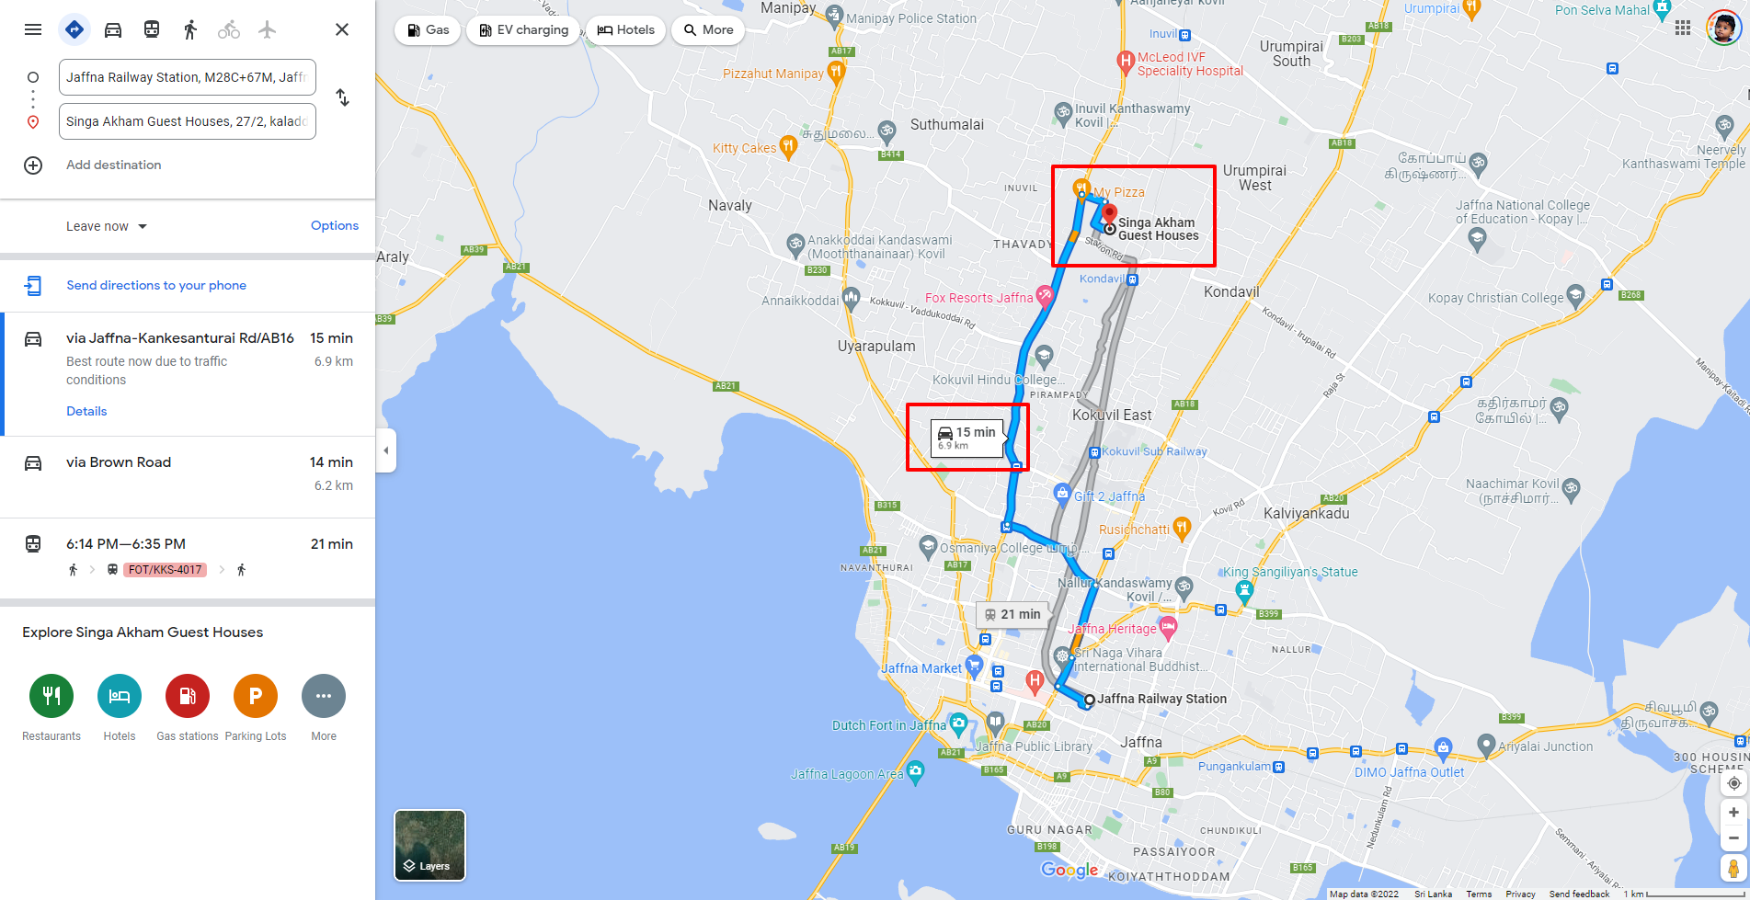
Task: Zoom in on the map
Action: 1733,813
